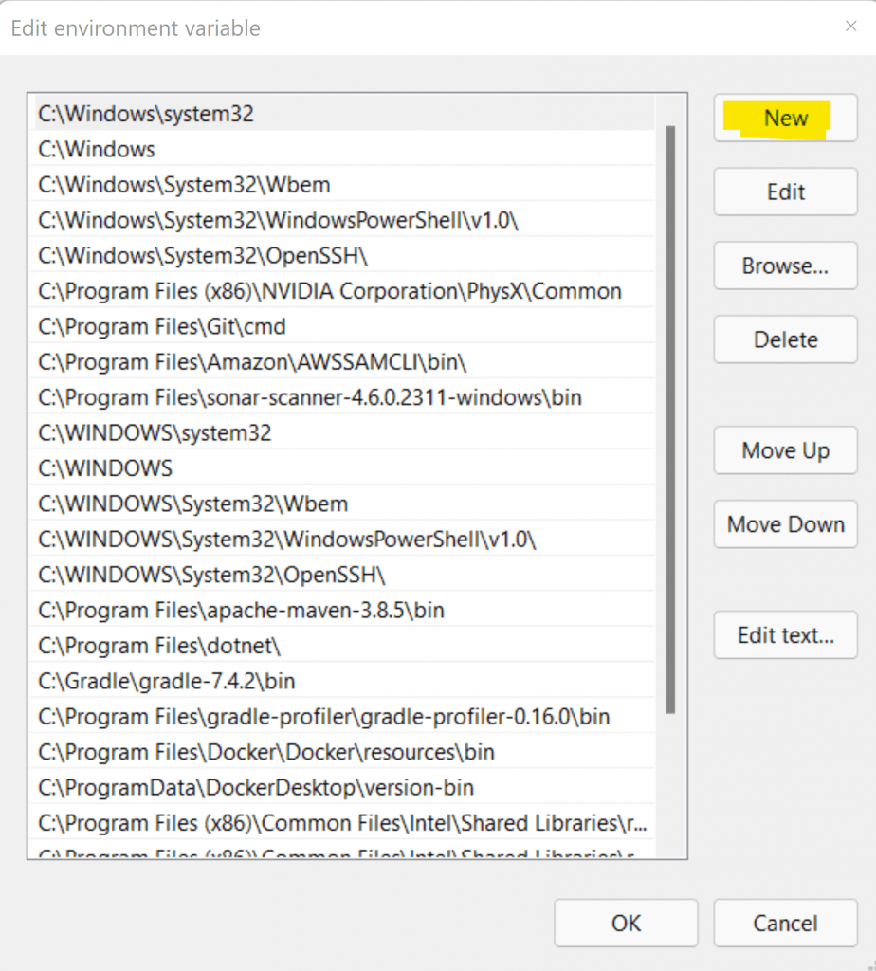The height and width of the screenshot is (971, 876).
Task: Cancel the environment variable dialog
Action: (x=785, y=923)
